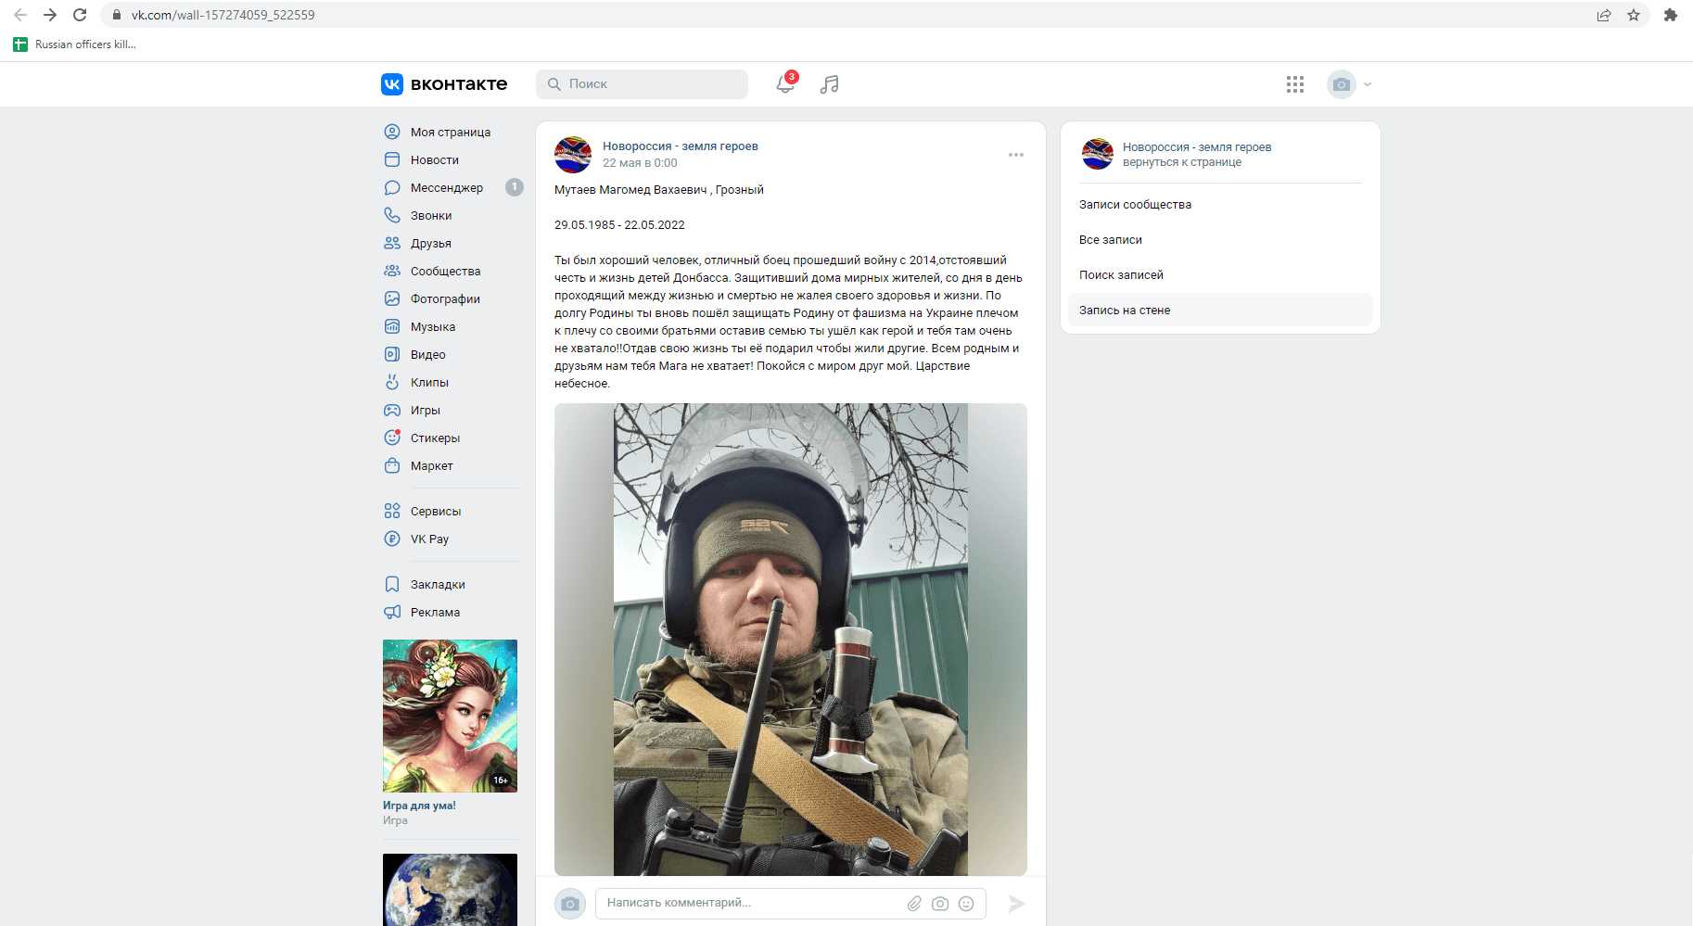
Task: Open the emoji smiley picker
Action: click(x=966, y=903)
